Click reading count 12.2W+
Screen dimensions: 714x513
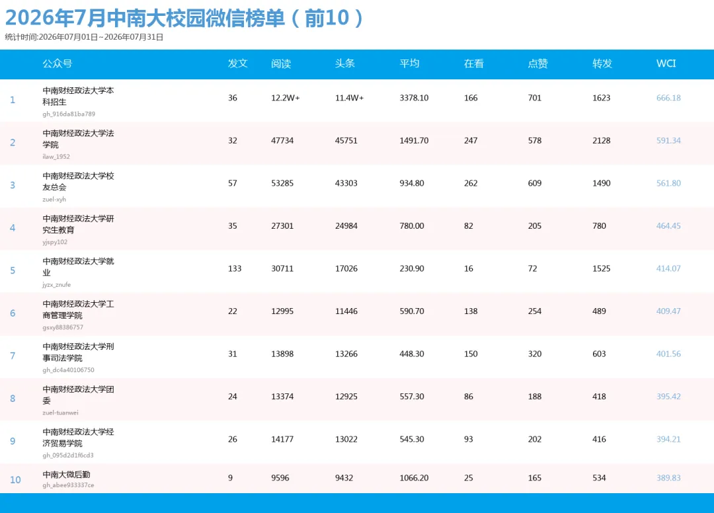(x=286, y=98)
